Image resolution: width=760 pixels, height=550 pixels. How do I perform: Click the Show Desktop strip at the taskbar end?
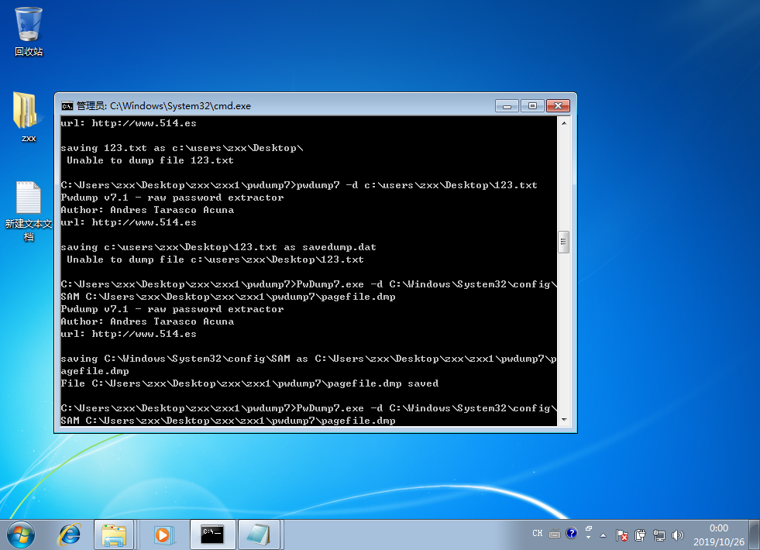pos(755,534)
